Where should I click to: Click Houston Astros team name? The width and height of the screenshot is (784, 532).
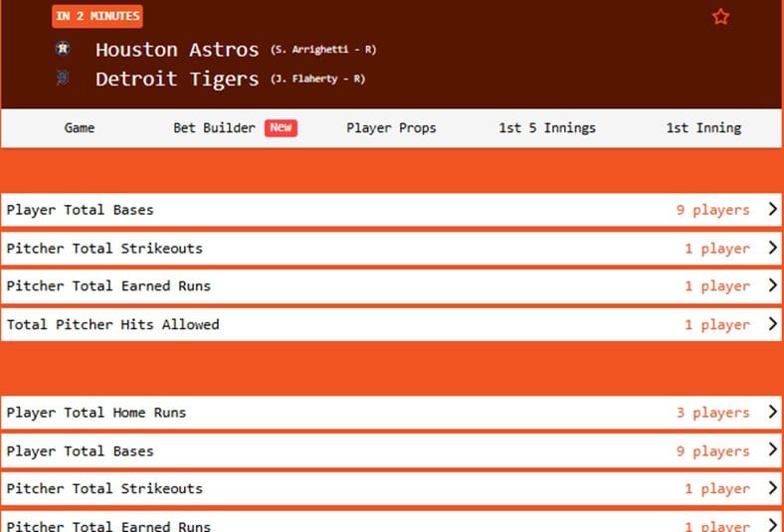coord(177,50)
